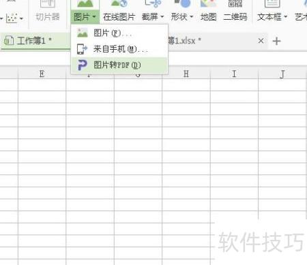Click the 艺术字 word art button

pos(301,17)
